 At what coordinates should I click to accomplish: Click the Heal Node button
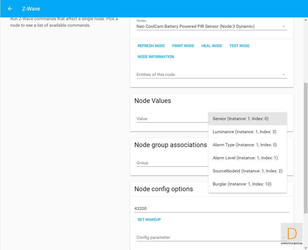212,46
